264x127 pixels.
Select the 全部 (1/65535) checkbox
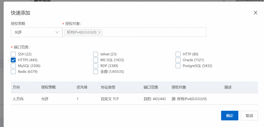tap(96, 72)
